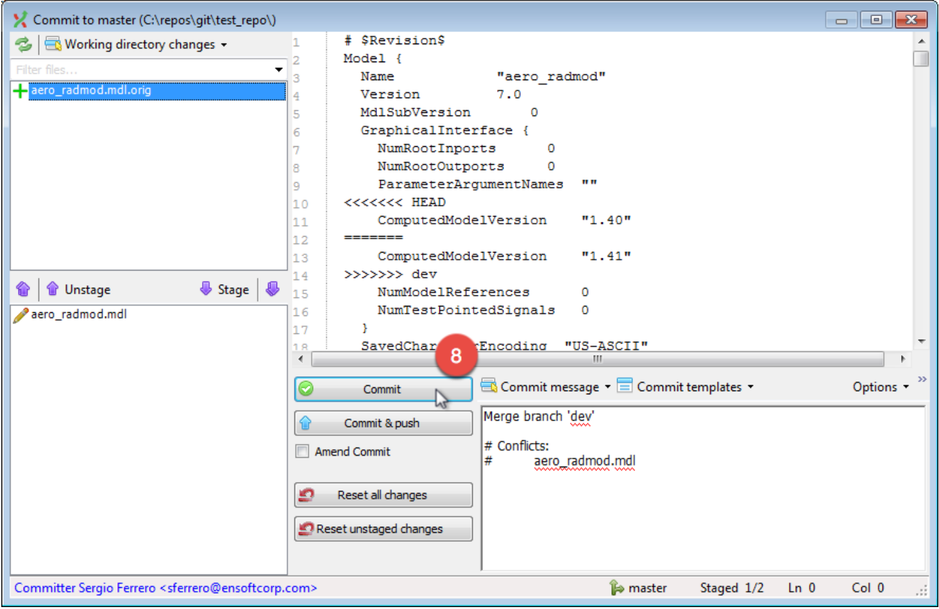Select aero_radmod.mdl.orig in unstaged list
Viewport: 939px width, 609px height.
tap(148, 90)
